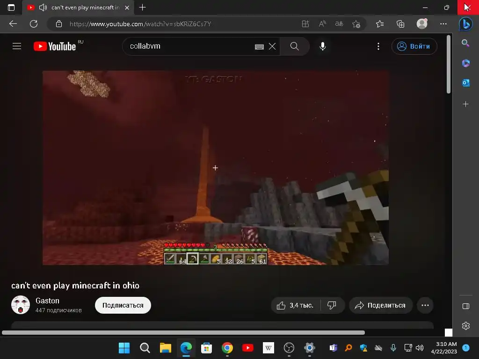479x359 pixels.
Task: Refresh the current page
Action: [x=34, y=24]
